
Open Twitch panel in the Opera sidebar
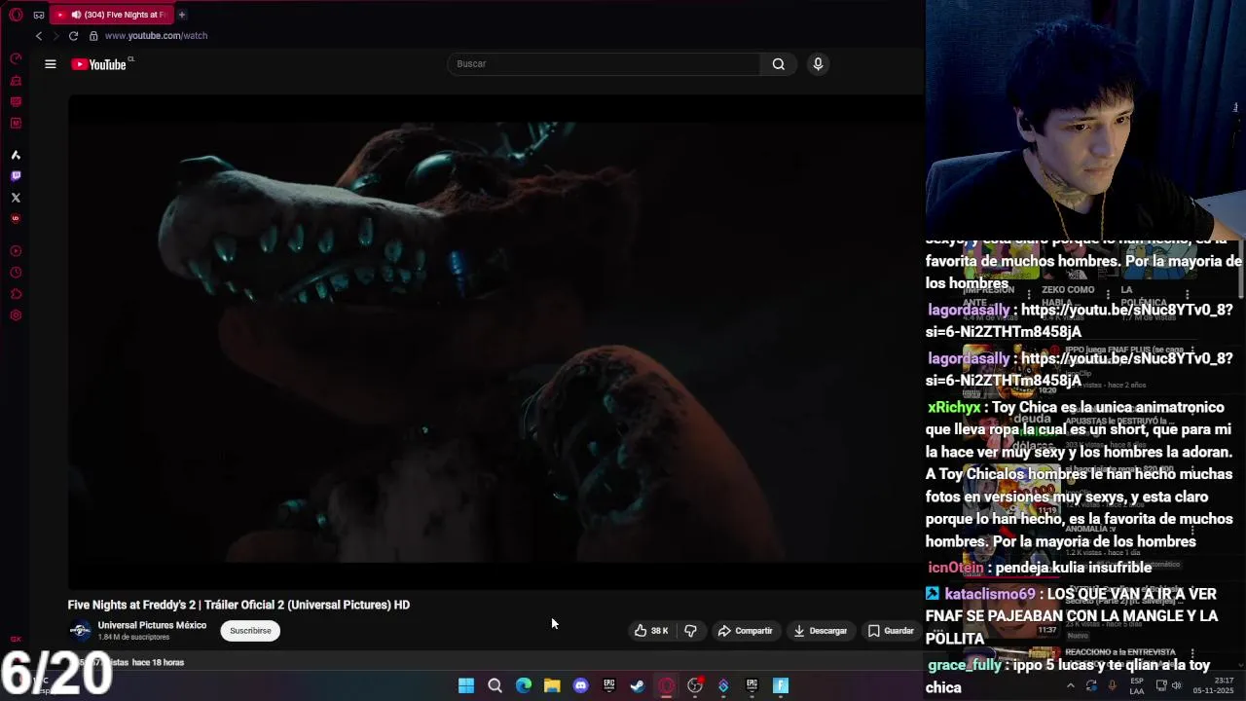[16, 176]
